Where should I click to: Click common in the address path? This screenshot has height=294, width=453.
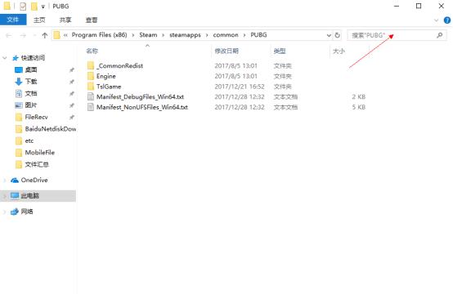(x=226, y=35)
